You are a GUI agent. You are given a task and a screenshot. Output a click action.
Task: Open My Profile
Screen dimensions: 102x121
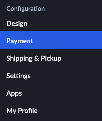click(51, 110)
